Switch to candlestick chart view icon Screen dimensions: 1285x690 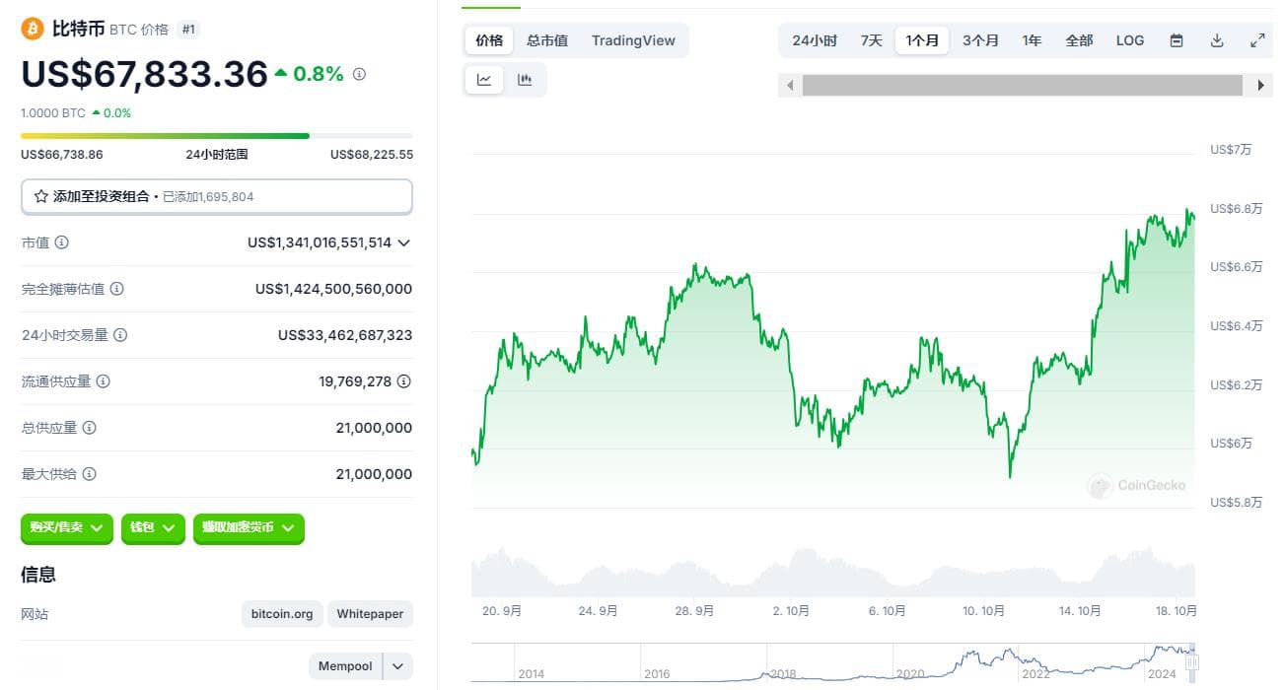click(525, 80)
